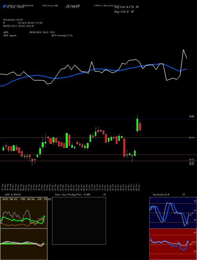Open the MACD histogram panel below ADX

[x=24, y=244]
